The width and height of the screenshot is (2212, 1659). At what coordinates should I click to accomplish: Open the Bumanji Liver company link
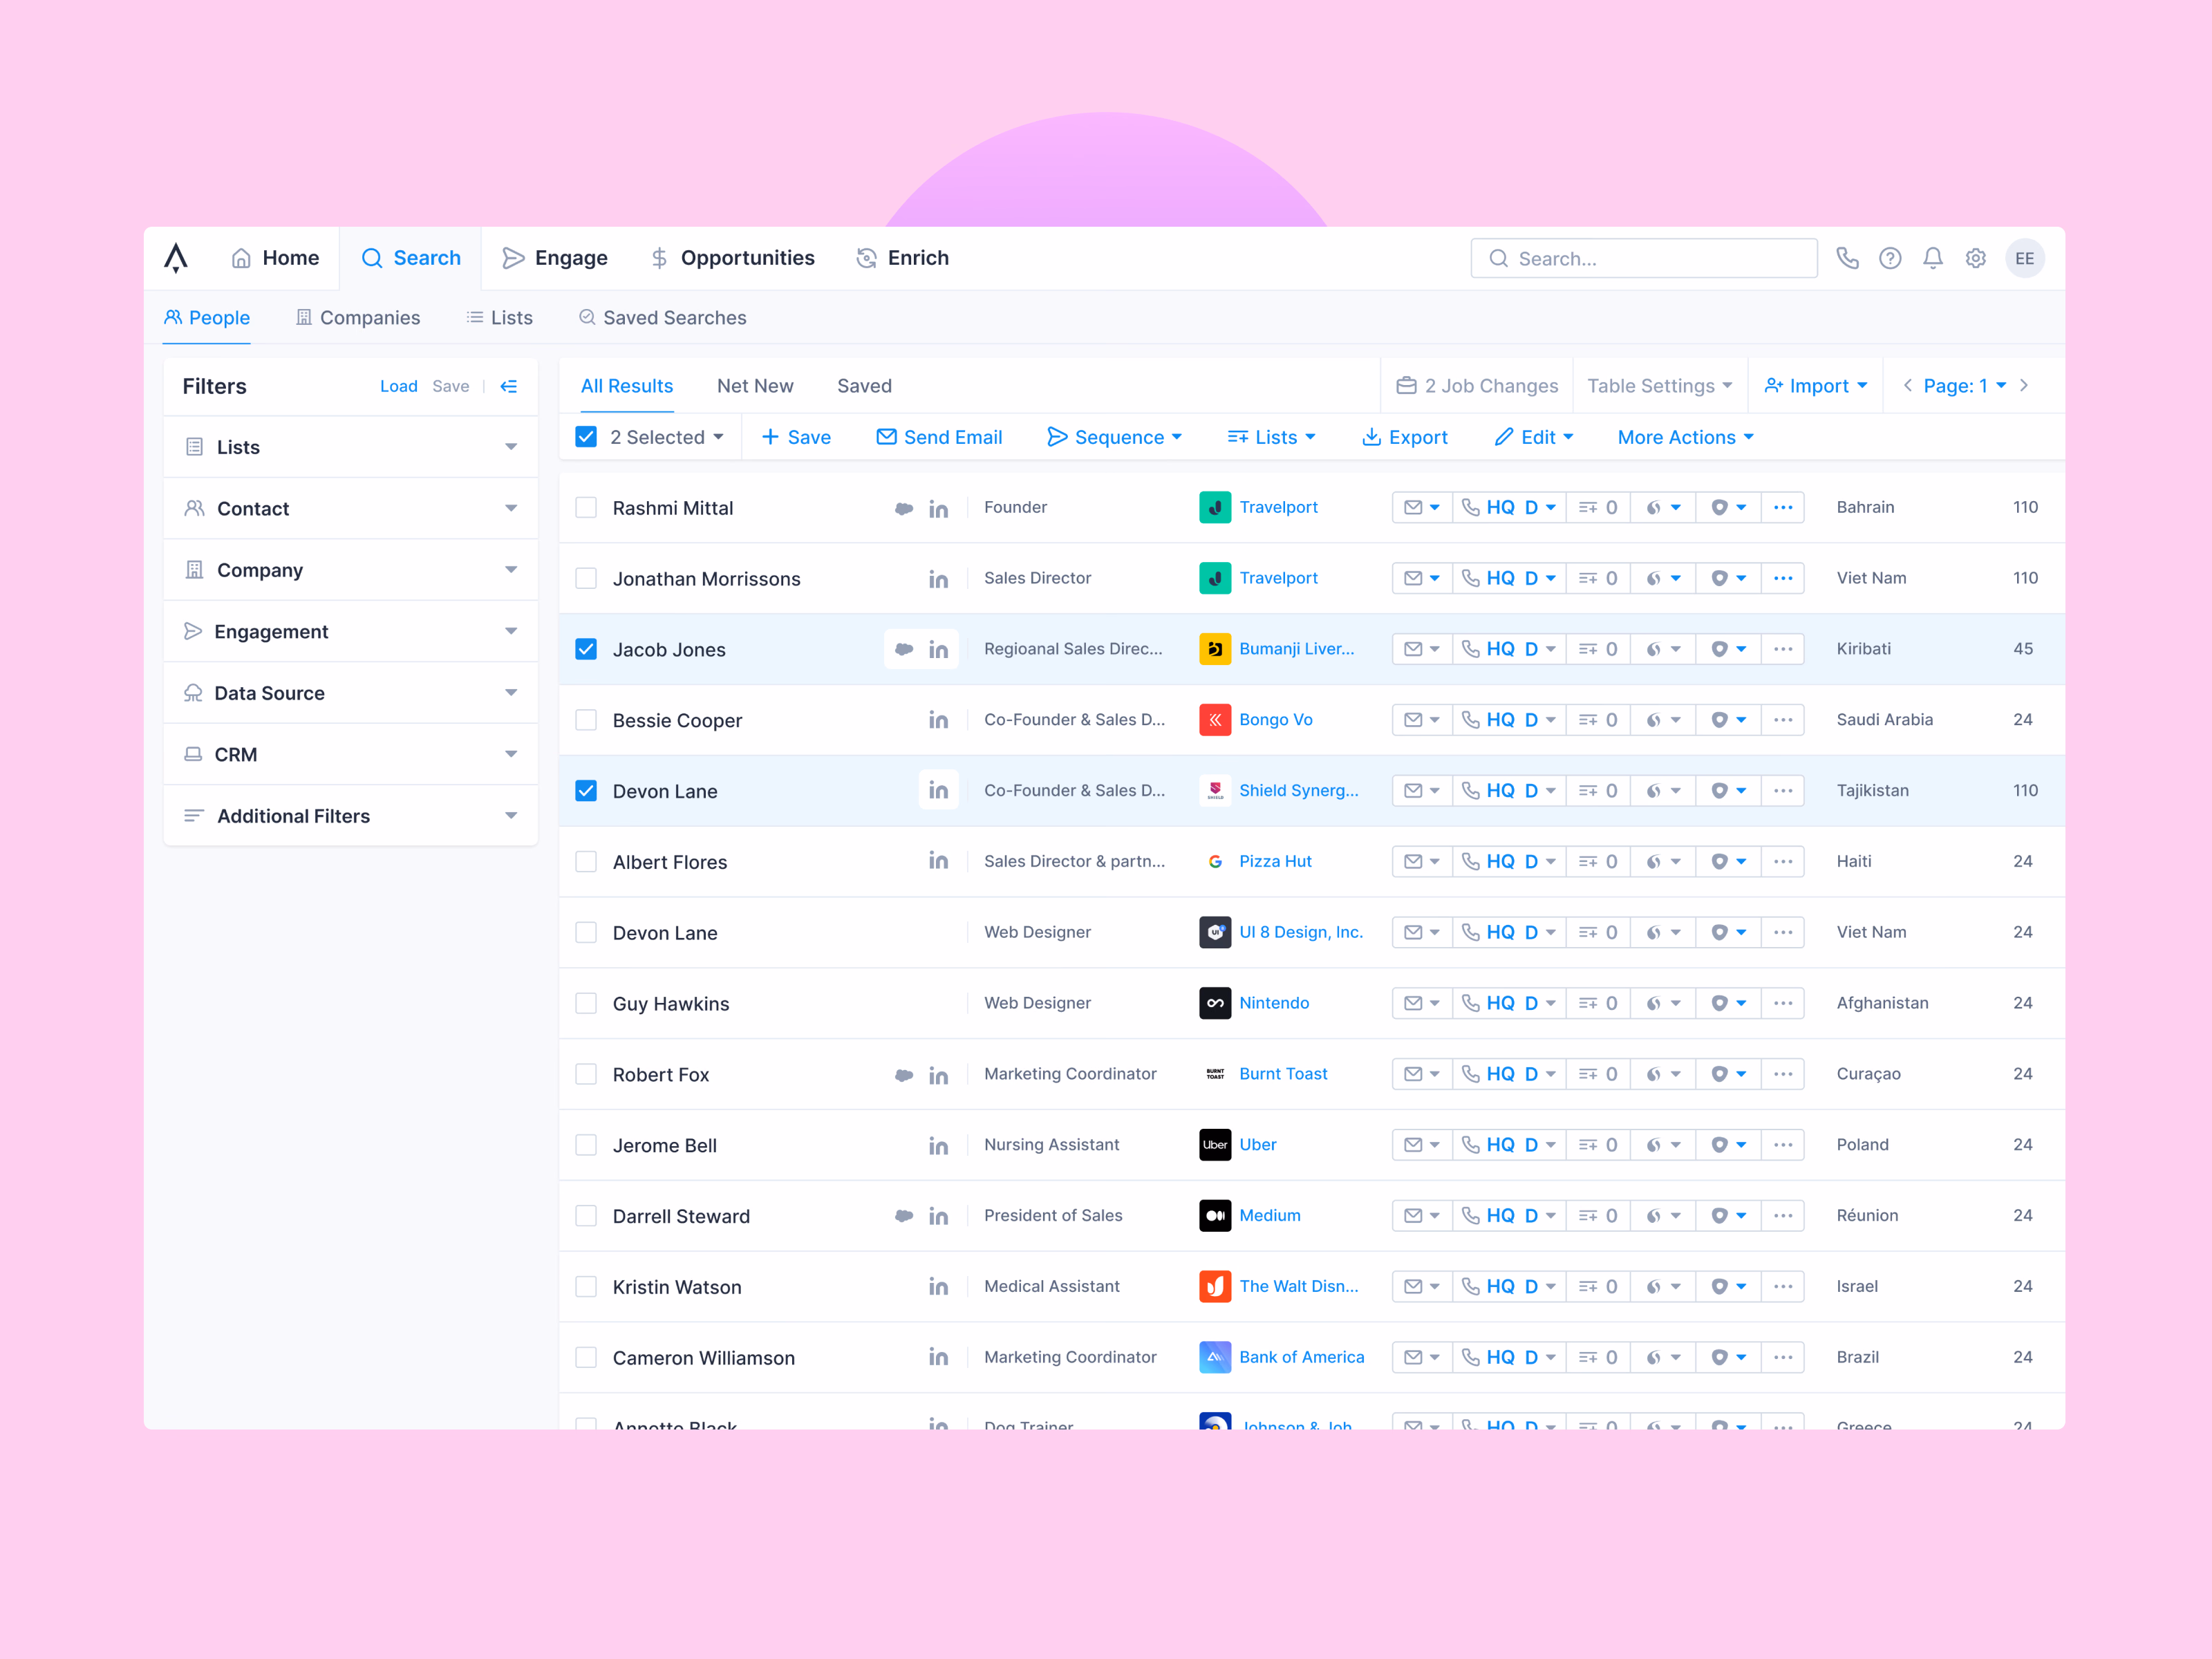(1297, 649)
